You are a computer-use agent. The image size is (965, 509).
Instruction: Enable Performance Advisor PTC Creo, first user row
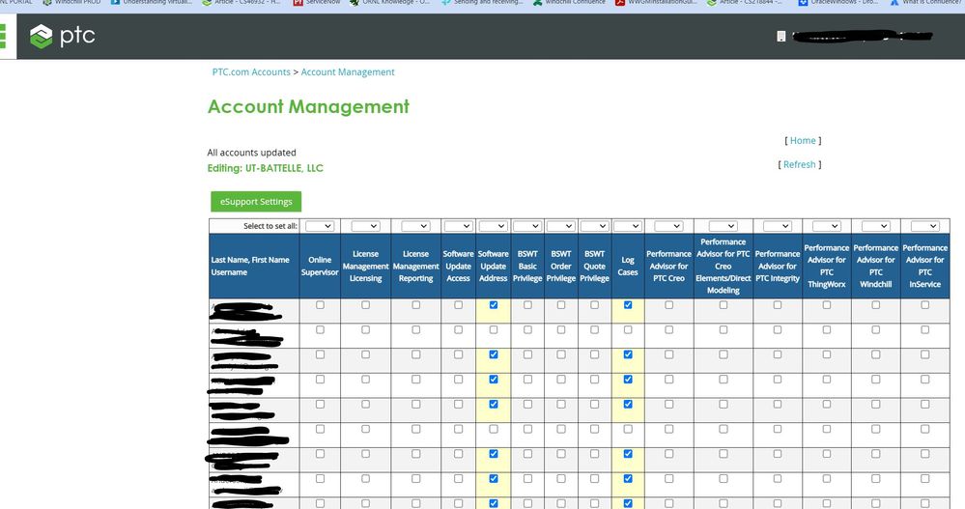pos(669,304)
